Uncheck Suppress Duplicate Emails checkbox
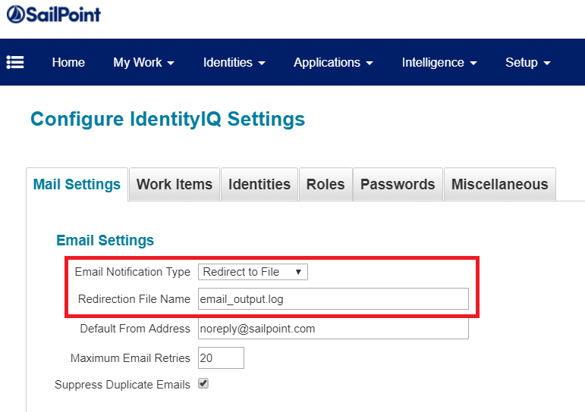Screen dimensions: 585x412 (203, 384)
